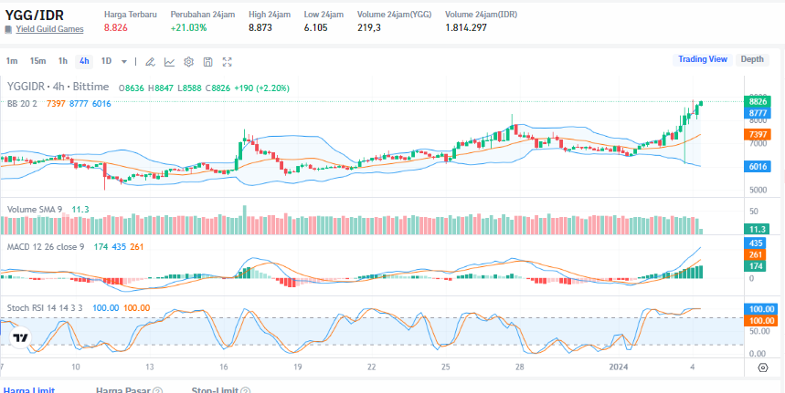Click the +21.03% 24-hour change value
This screenshot has width=785, height=393.
pyautogui.click(x=189, y=28)
